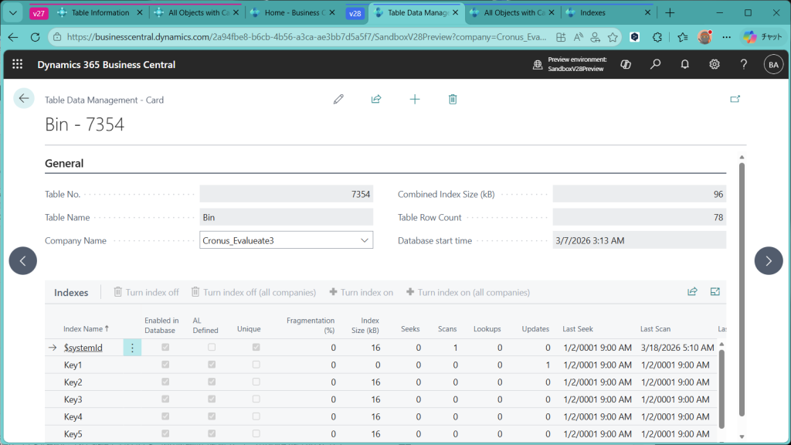Click the pencil edit icon on card
The height and width of the screenshot is (445, 791).
pos(338,99)
